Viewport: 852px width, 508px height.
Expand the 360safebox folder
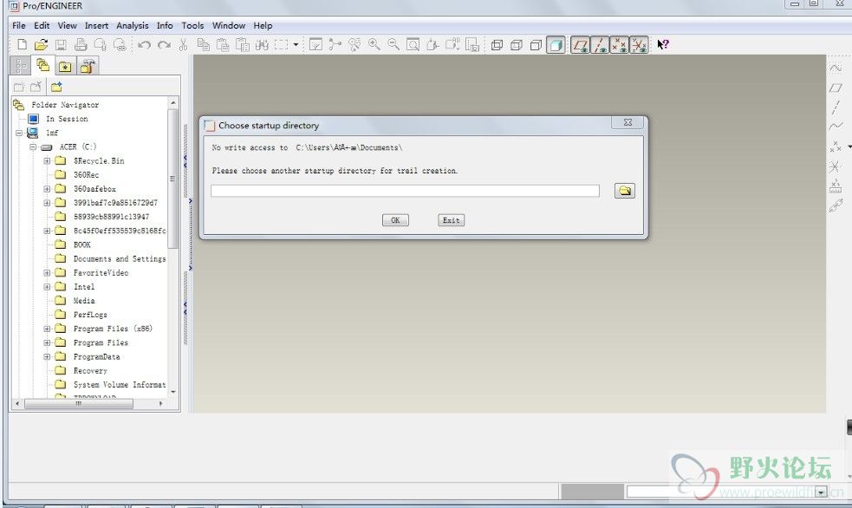[x=48, y=189]
